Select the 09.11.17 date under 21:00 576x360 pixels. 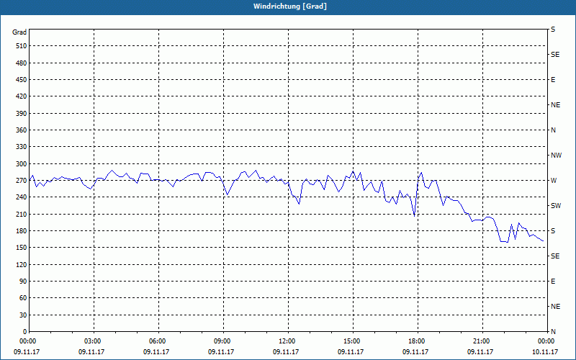coord(480,352)
